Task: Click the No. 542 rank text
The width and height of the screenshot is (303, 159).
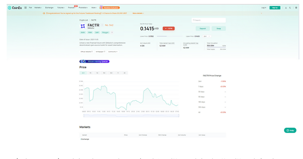Action: tap(109, 25)
